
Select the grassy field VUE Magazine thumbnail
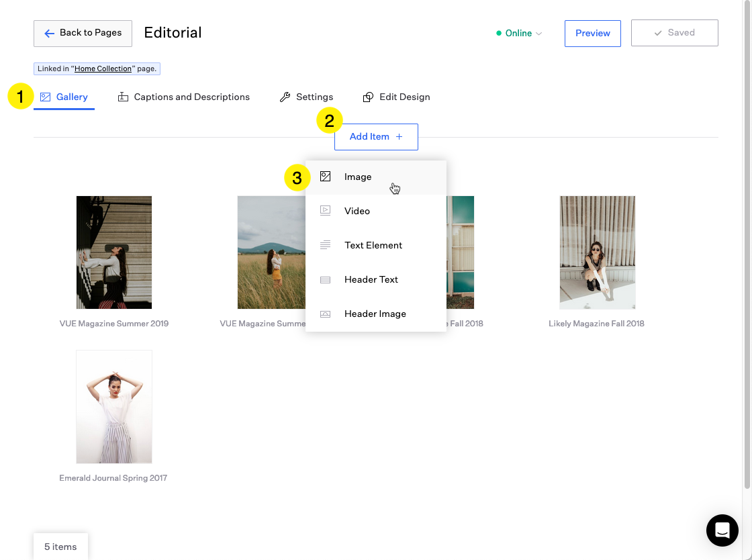coord(271,252)
